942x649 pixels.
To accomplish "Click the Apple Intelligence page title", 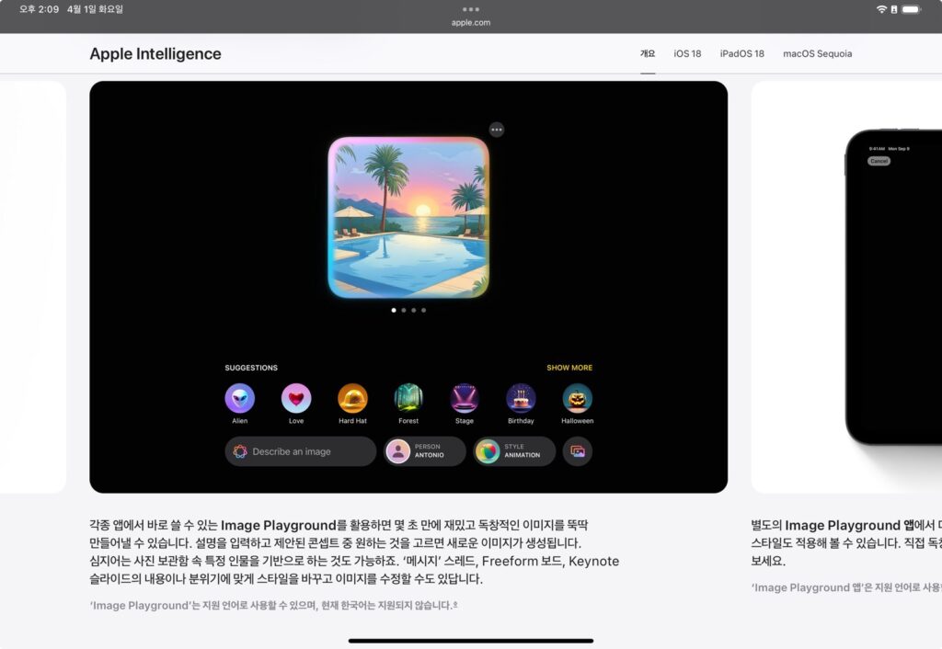I will [155, 53].
